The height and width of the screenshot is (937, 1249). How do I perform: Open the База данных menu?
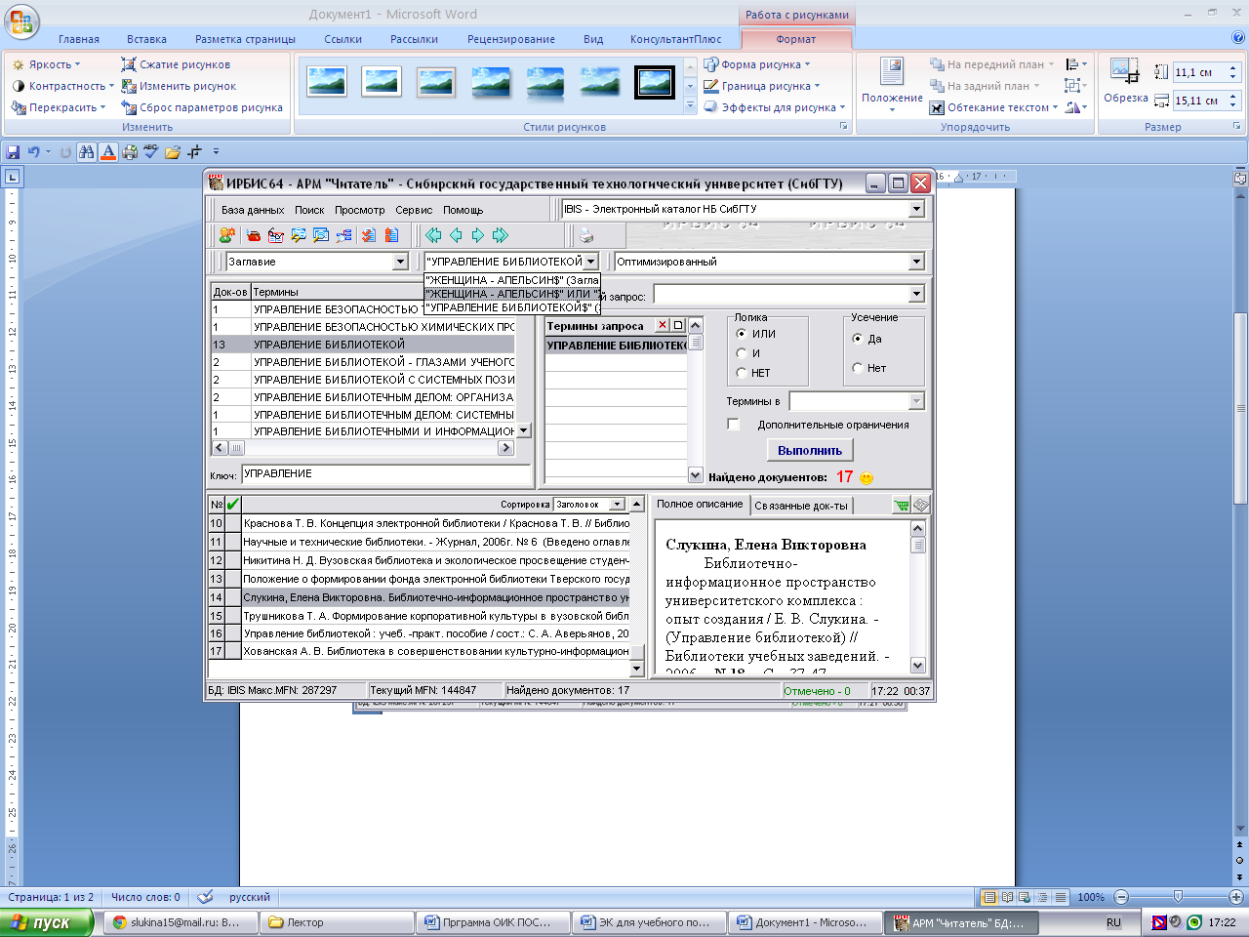coord(253,210)
